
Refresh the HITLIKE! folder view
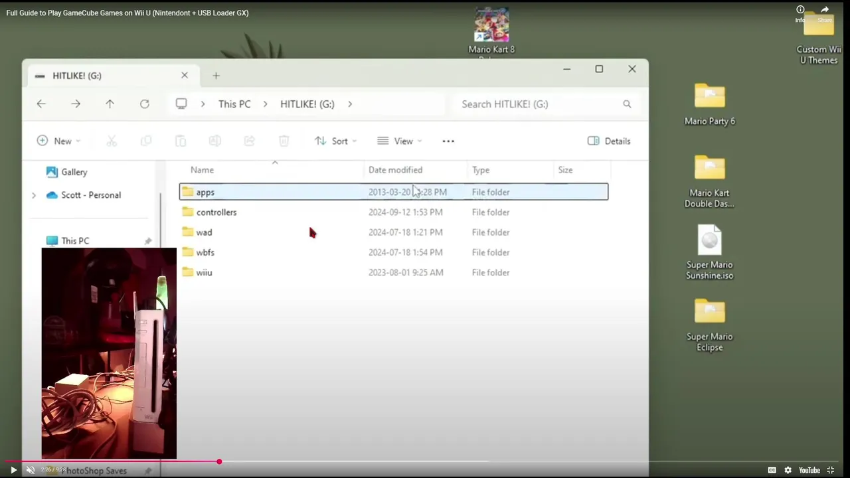(145, 104)
